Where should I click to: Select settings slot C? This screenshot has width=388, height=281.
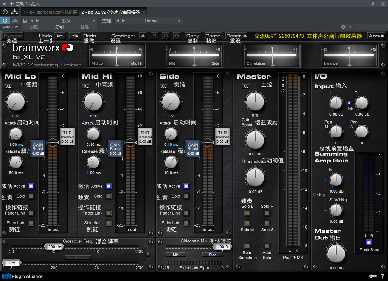click(x=166, y=36)
